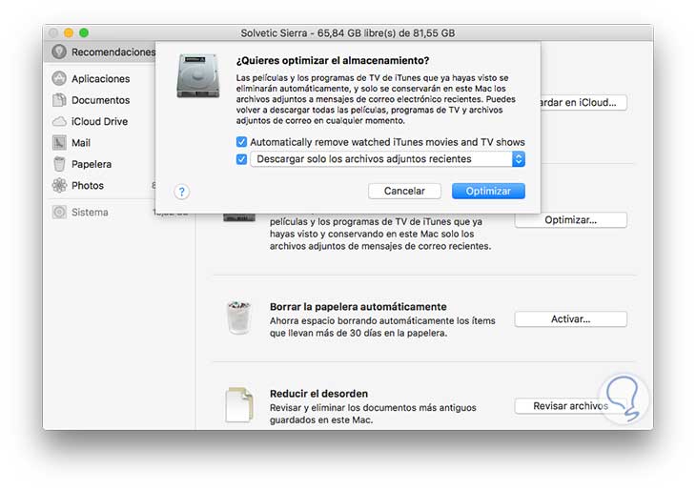696x491 pixels.
Task: Select Photos in the sidebar
Action: point(120,185)
